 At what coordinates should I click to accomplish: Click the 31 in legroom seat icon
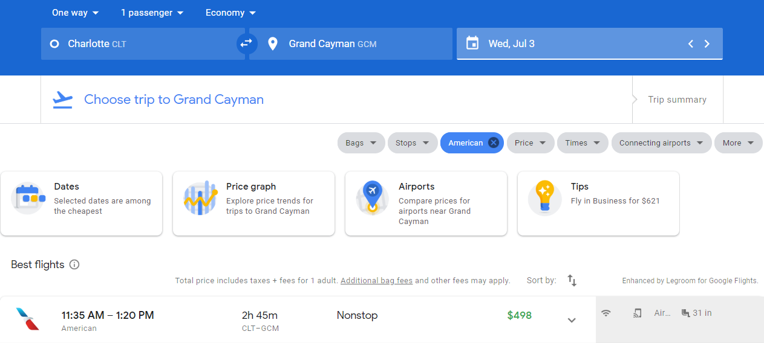[685, 313]
